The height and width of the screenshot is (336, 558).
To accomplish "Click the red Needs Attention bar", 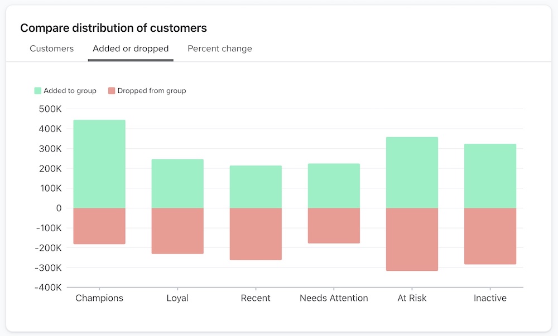I will (x=334, y=226).
